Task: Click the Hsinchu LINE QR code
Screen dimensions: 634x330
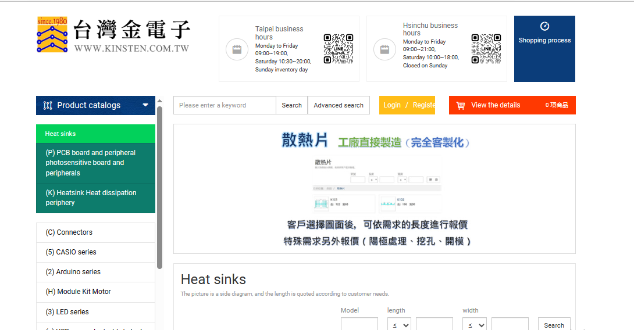Action: point(486,49)
